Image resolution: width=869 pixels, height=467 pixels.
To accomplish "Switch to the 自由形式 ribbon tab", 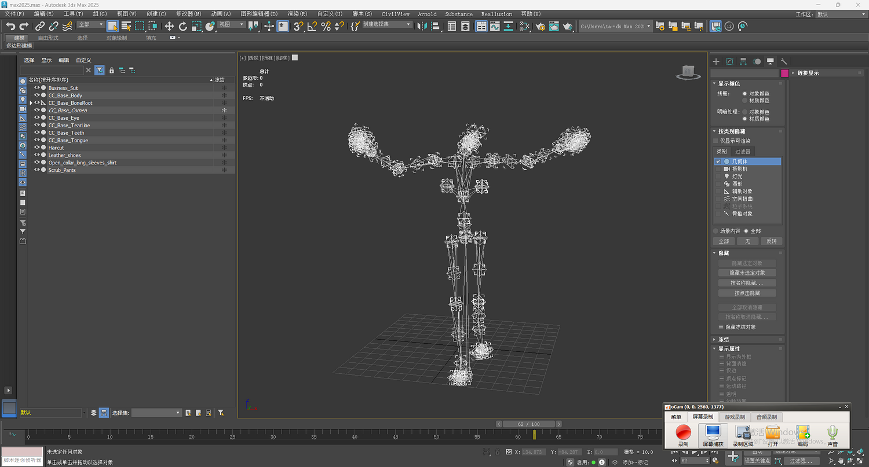I will [48, 38].
